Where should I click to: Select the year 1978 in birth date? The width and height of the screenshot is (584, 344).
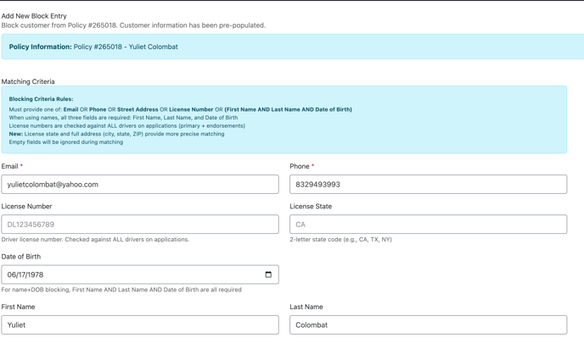tap(35, 275)
